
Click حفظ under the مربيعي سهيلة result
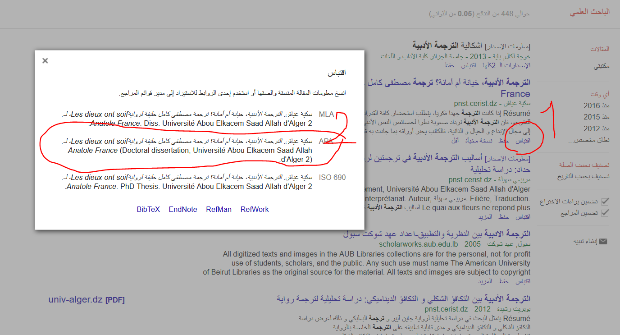[503, 217]
